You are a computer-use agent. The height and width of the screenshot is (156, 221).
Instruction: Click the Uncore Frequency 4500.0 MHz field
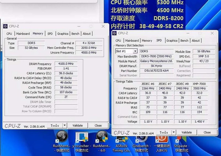(89, 53)
